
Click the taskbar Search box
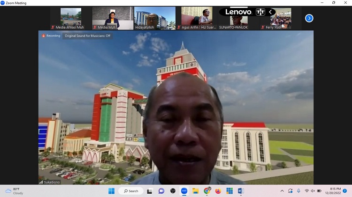[130, 191]
